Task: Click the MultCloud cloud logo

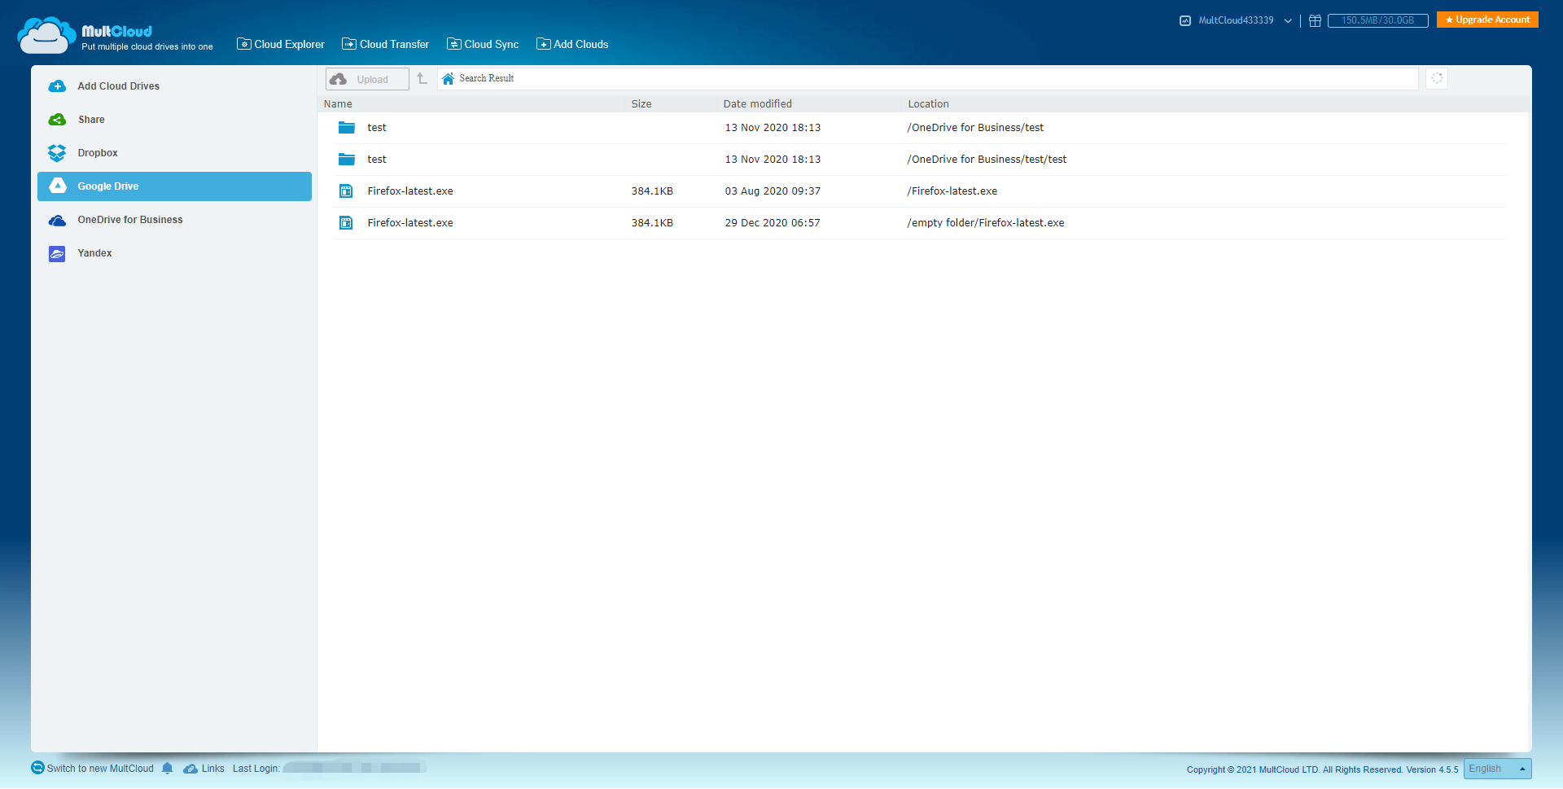Action: pyautogui.click(x=46, y=36)
